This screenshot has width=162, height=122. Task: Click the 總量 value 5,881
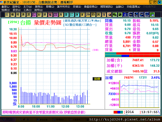coord(127,42)
